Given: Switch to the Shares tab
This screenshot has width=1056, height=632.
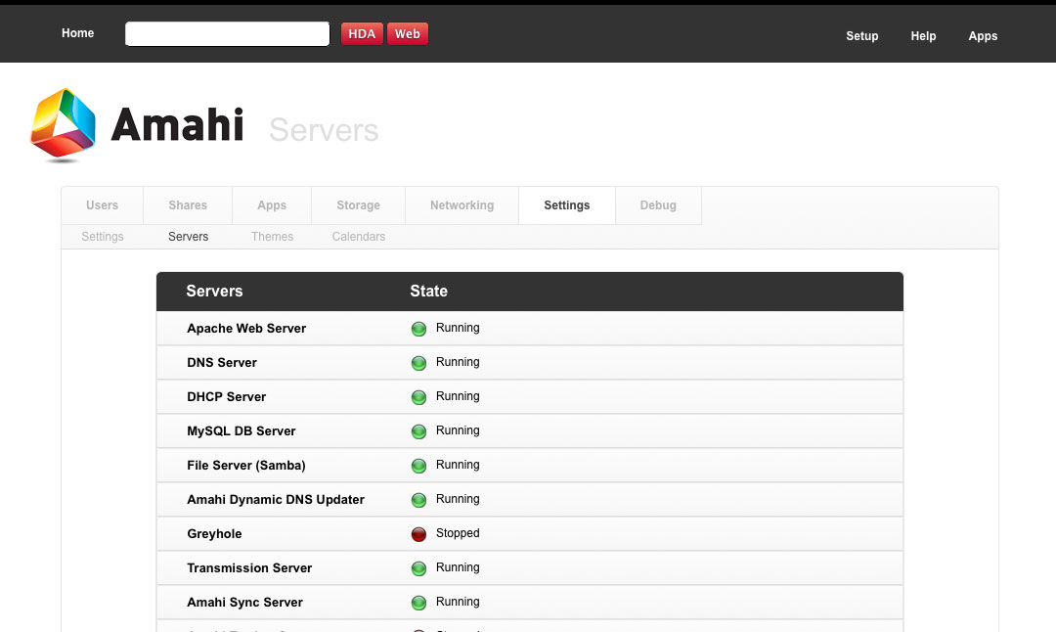Looking at the screenshot, I should (188, 205).
